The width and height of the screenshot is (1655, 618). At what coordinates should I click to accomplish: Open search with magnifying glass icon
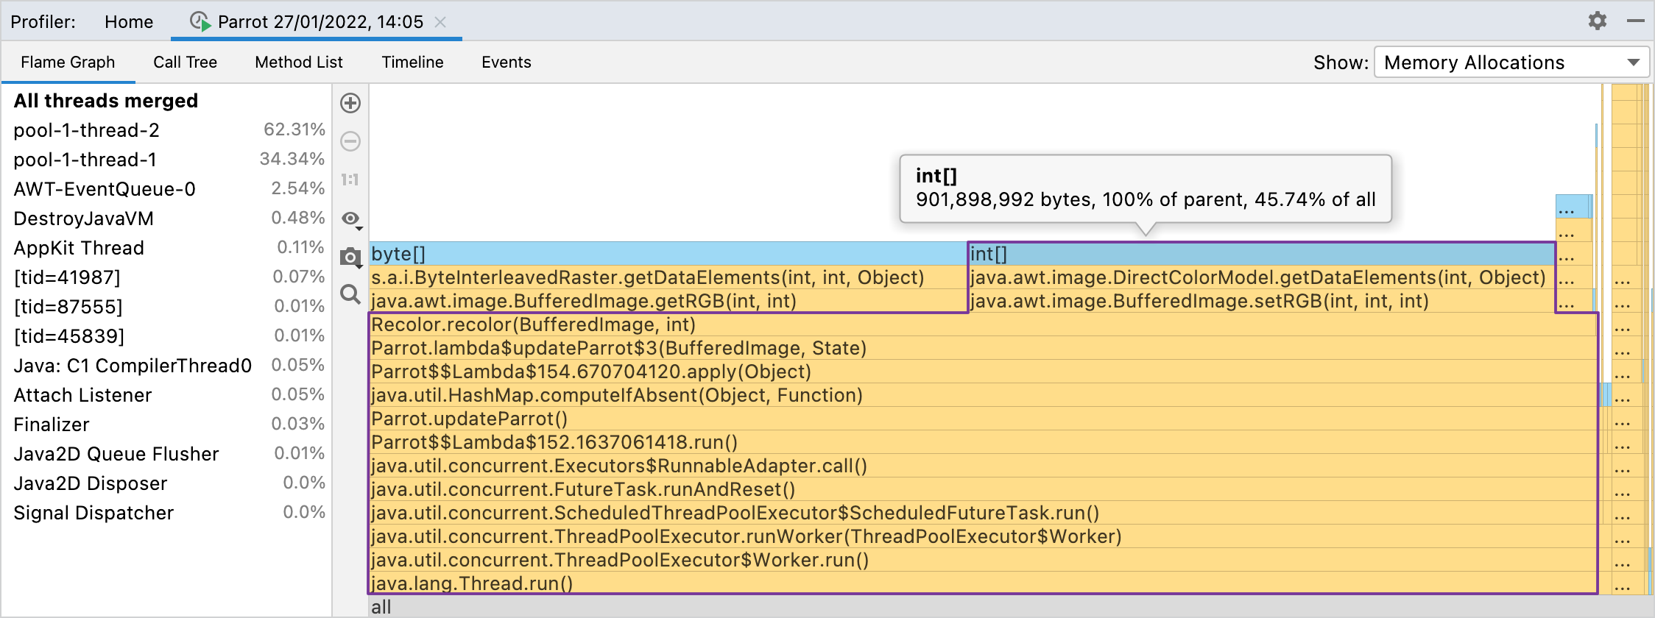(350, 295)
